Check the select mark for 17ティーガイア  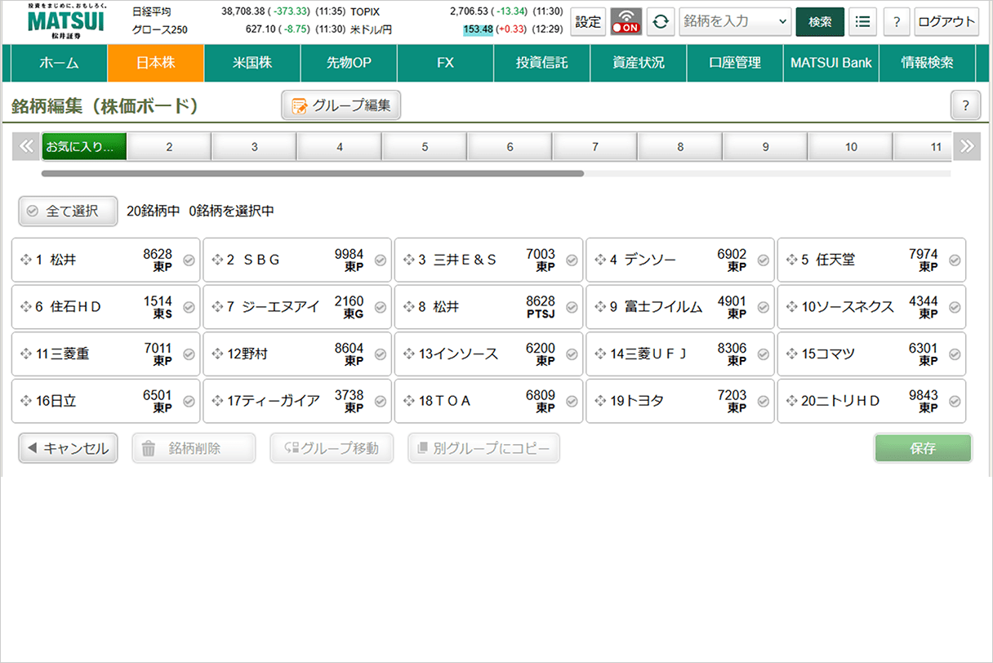pyautogui.click(x=380, y=402)
